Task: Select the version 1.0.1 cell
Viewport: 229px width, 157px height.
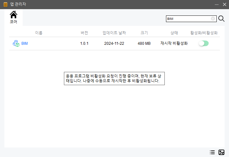Action: pos(84,44)
